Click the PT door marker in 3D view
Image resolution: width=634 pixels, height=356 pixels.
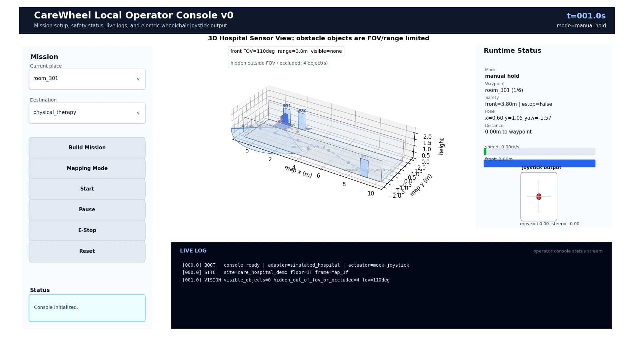(x=364, y=168)
